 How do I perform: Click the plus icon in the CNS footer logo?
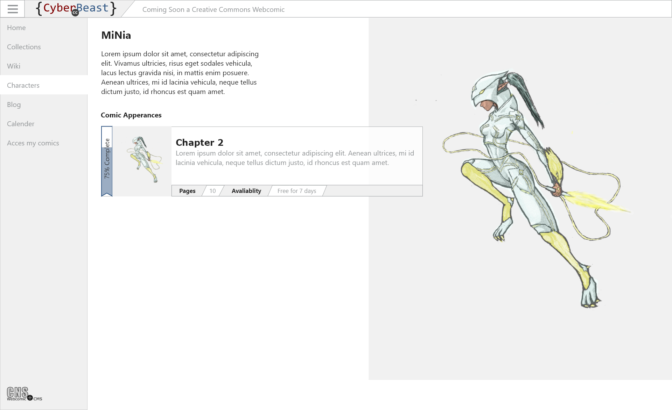(x=30, y=397)
